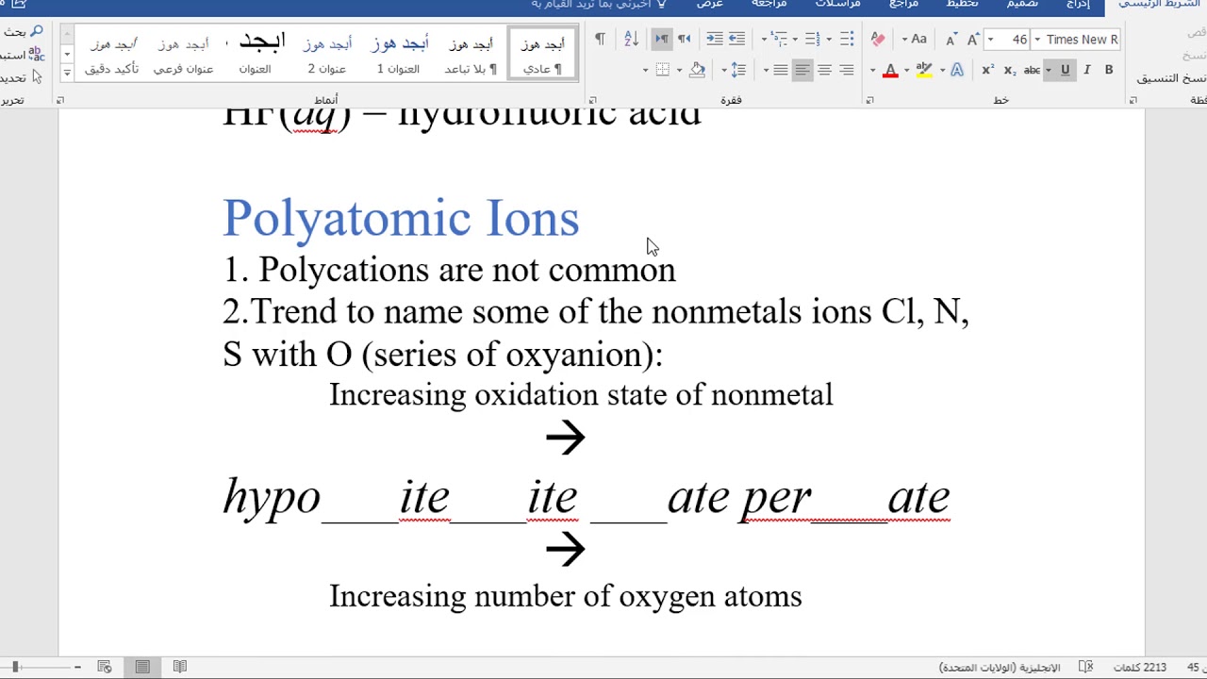
Task: Open the Font dialog launcher
Action: 869,100
